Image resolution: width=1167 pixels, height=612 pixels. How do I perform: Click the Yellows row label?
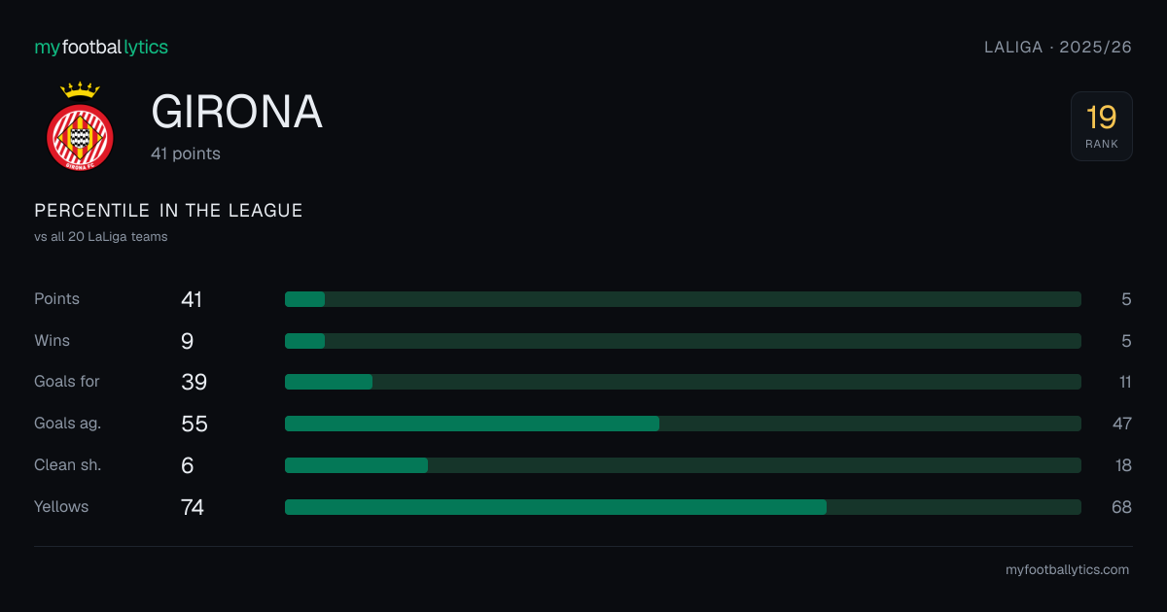click(61, 507)
